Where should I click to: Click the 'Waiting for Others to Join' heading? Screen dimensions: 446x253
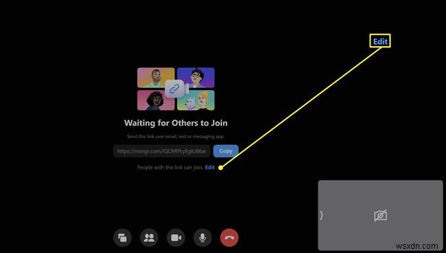[176, 123]
